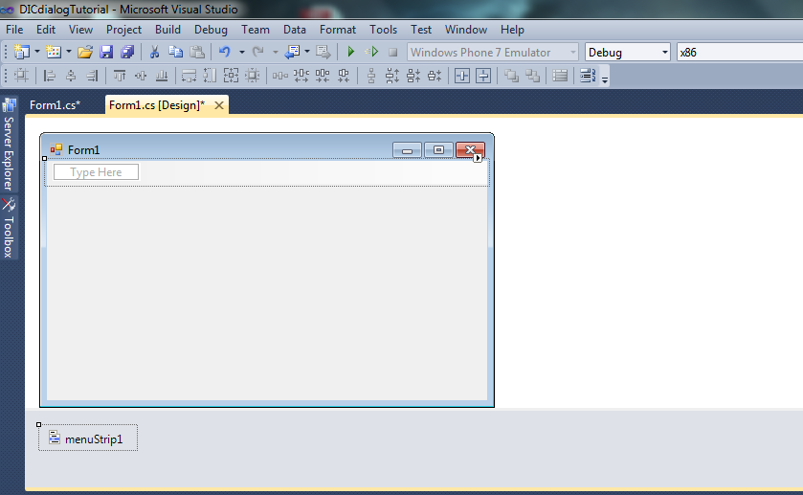Click the Send to Back icon
This screenshot has height=495, width=803.
click(x=532, y=76)
